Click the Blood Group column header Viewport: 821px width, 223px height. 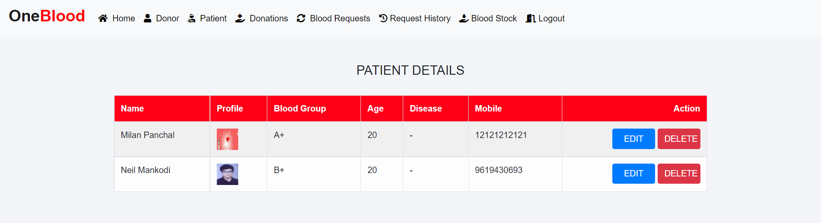coord(300,109)
